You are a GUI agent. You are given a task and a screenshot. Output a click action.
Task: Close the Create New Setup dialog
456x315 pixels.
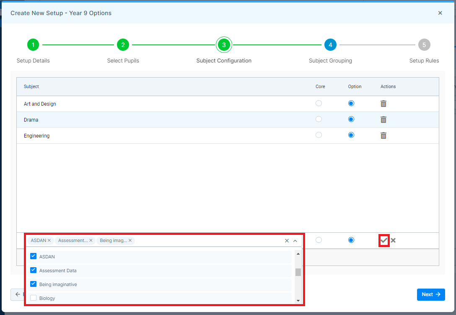440,13
